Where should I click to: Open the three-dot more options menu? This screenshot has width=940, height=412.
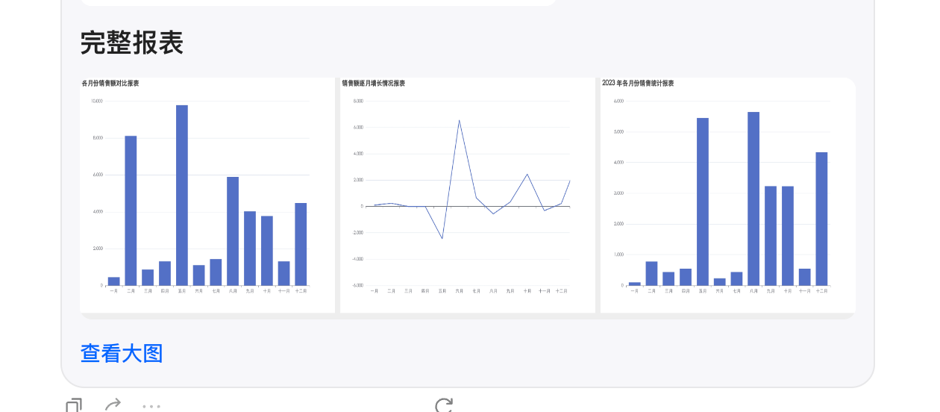click(151, 407)
